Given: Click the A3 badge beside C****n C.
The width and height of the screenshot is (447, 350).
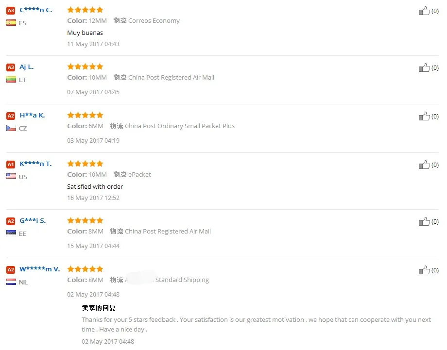Looking at the screenshot, I should point(11,11).
